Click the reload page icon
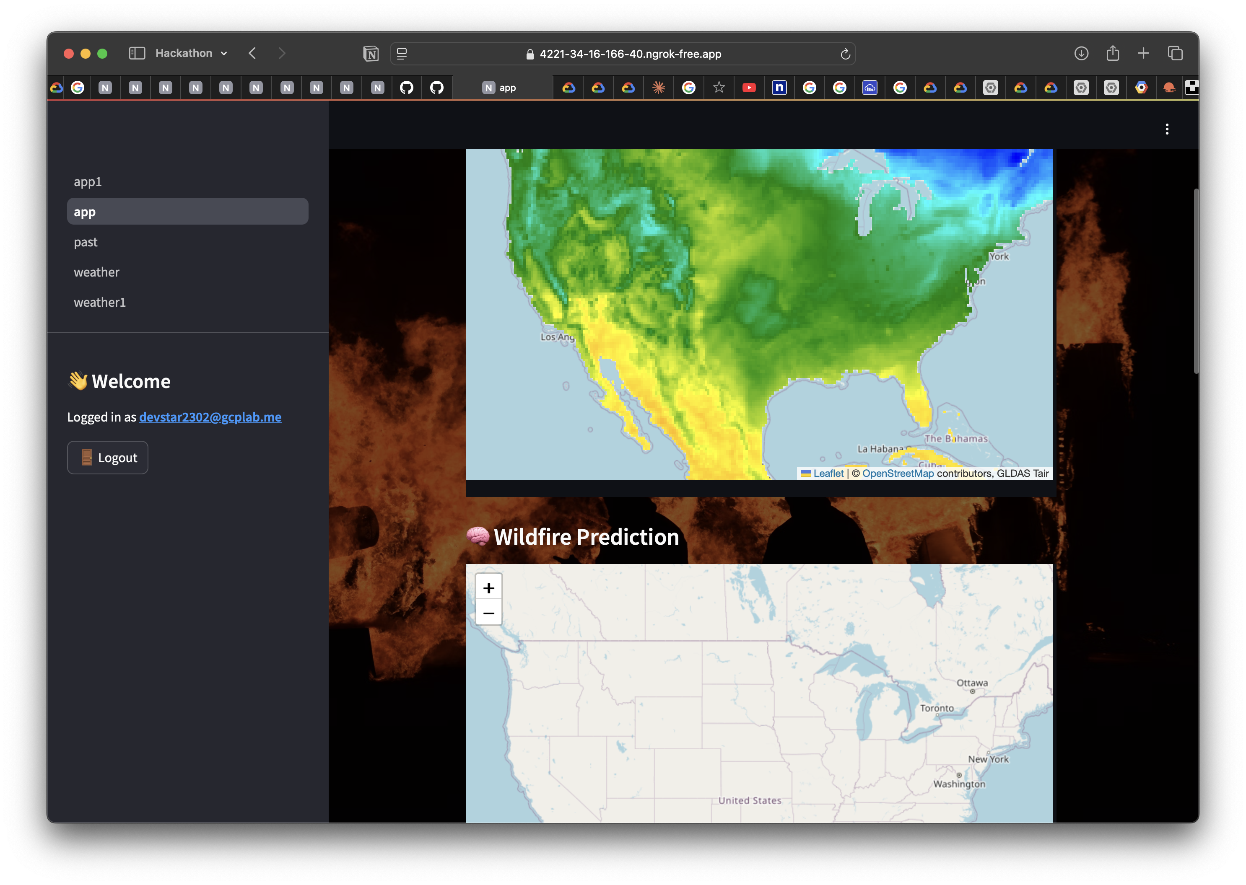The image size is (1246, 885). (x=845, y=54)
